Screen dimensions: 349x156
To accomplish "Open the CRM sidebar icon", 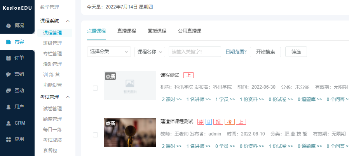I will coord(9,123).
